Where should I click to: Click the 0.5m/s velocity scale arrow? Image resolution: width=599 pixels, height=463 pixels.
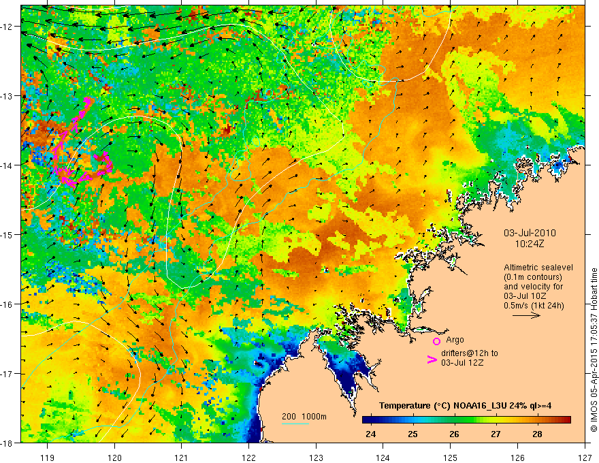[526, 315]
